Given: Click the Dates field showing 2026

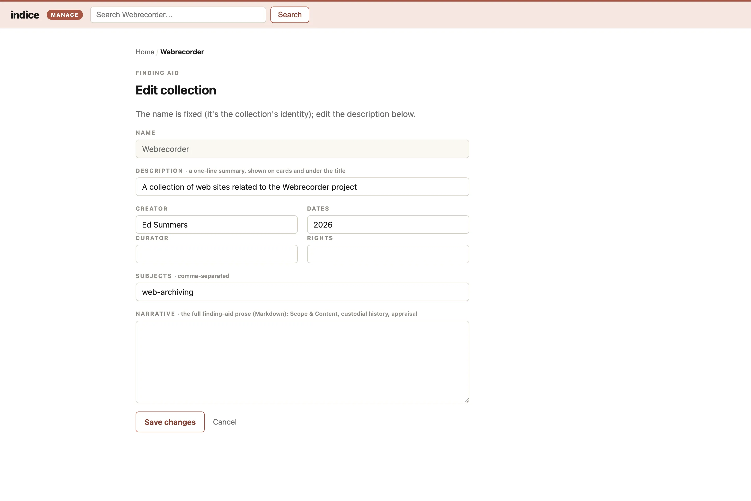Looking at the screenshot, I should pos(388,225).
